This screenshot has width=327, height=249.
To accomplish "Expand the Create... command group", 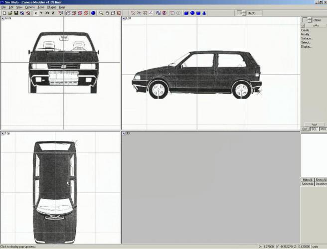I will [x=306, y=30].
